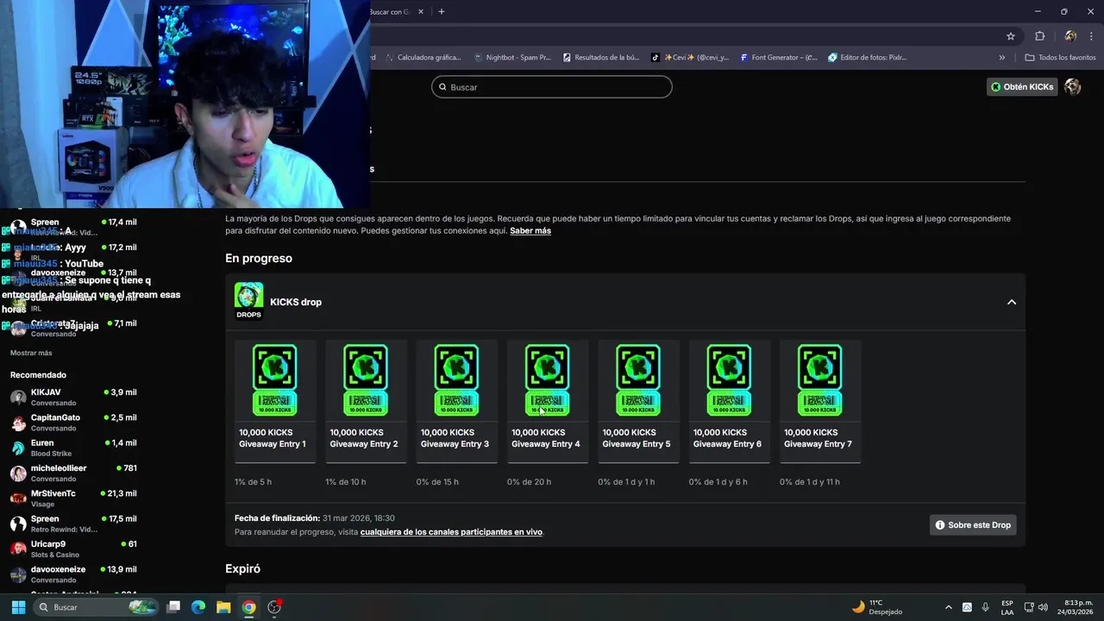The width and height of the screenshot is (1104, 621).
Task: Open the volume speaker tray icon
Action: point(1044,607)
